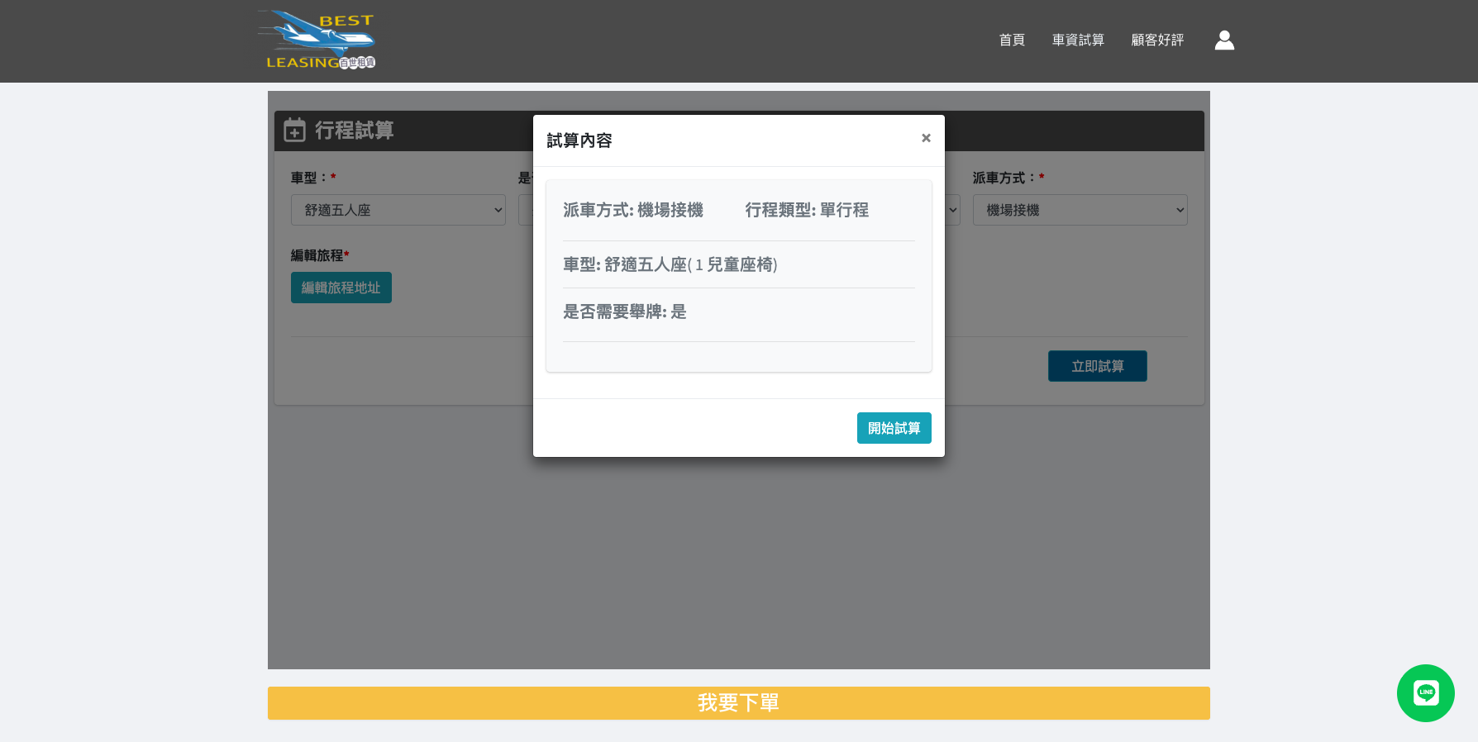Expand the 車型 dropdown showing 舒適五人座
This screenshot has height=742, width=1478.
coord(398,210)
